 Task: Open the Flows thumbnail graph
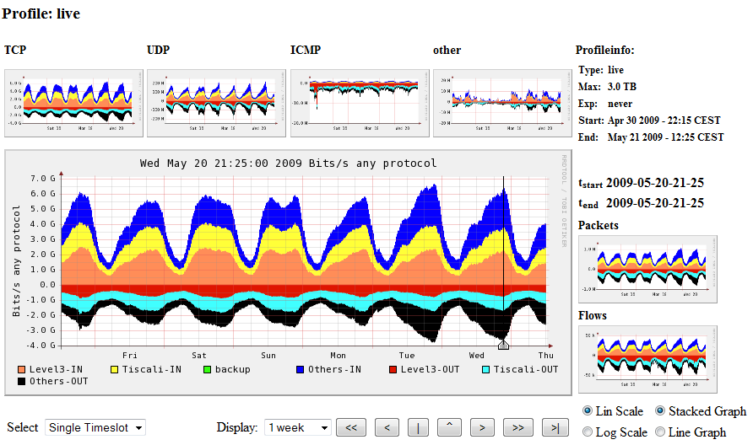click(x=647, y=359)
